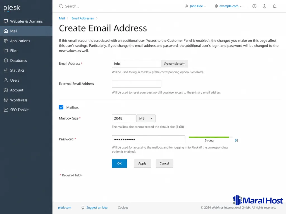This screenshot has width=286, height=214.
Task: Click the Account icon in sidebar
Action: [6, 90]
